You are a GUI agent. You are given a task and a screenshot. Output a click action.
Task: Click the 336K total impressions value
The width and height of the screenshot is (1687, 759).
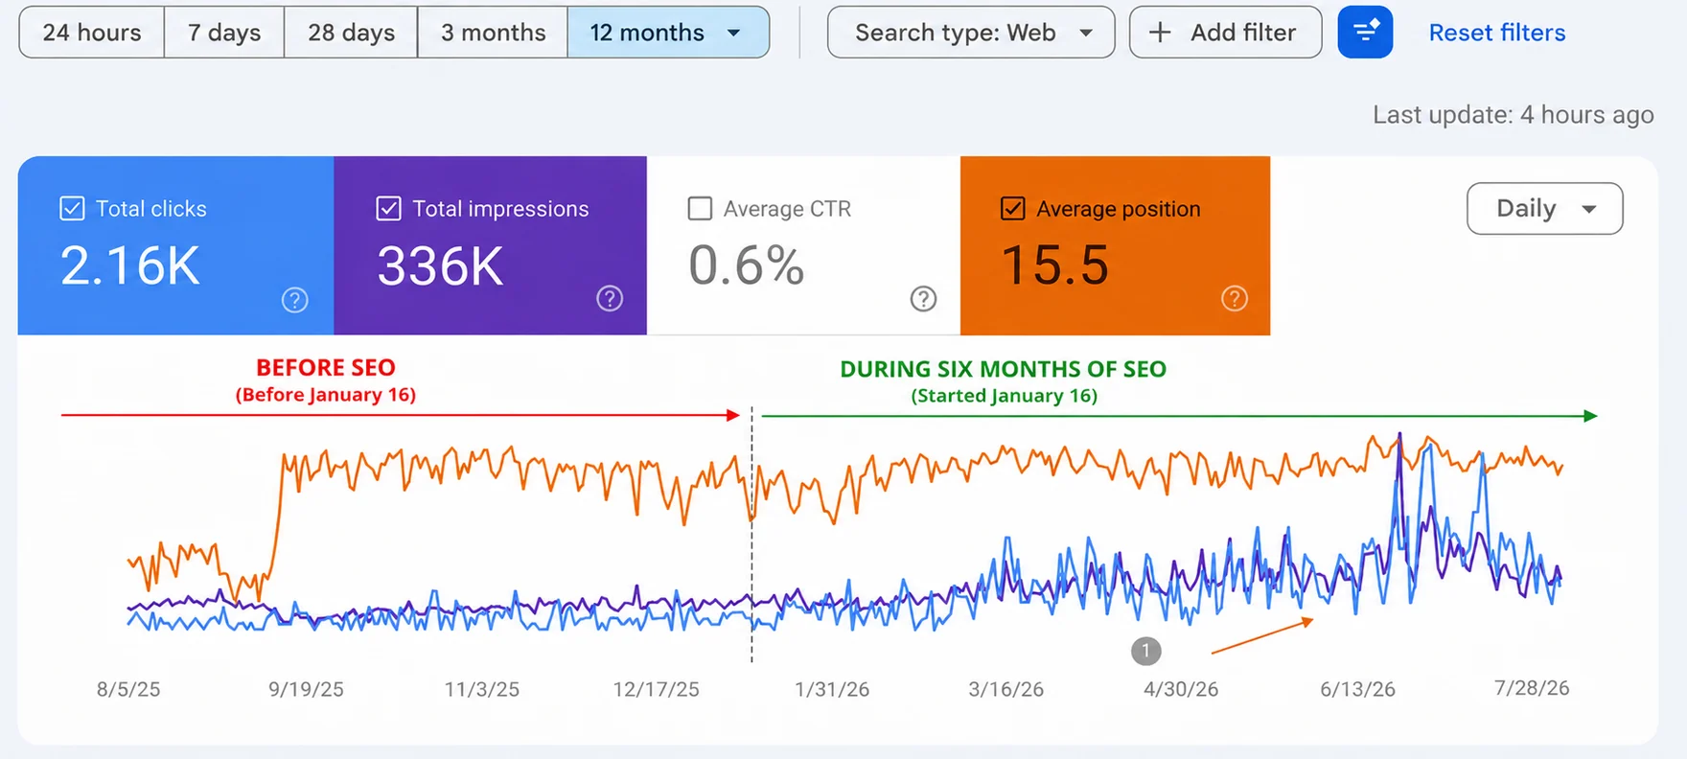click(440, 265)
